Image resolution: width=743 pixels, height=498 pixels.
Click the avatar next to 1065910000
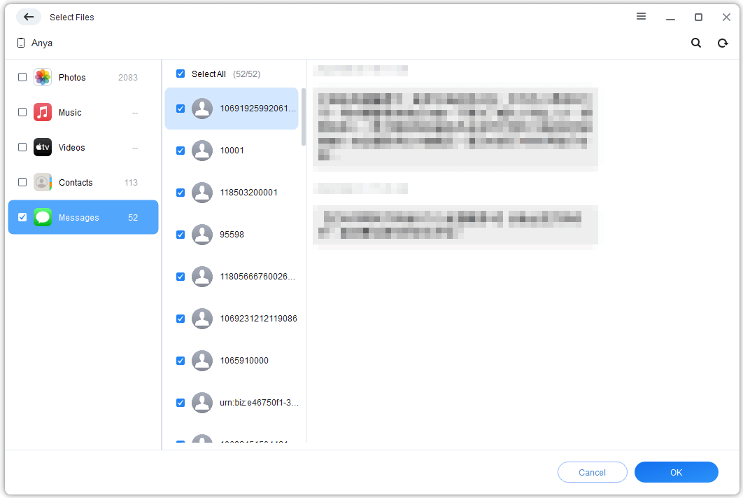tap(202, 361)
